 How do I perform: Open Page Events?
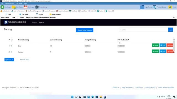pyautogui.click(x=73, y=11)
